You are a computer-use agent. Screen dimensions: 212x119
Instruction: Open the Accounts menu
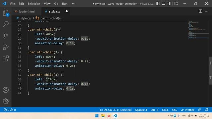click(6, 90)
